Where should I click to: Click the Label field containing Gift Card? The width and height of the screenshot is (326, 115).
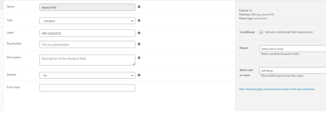87,33
